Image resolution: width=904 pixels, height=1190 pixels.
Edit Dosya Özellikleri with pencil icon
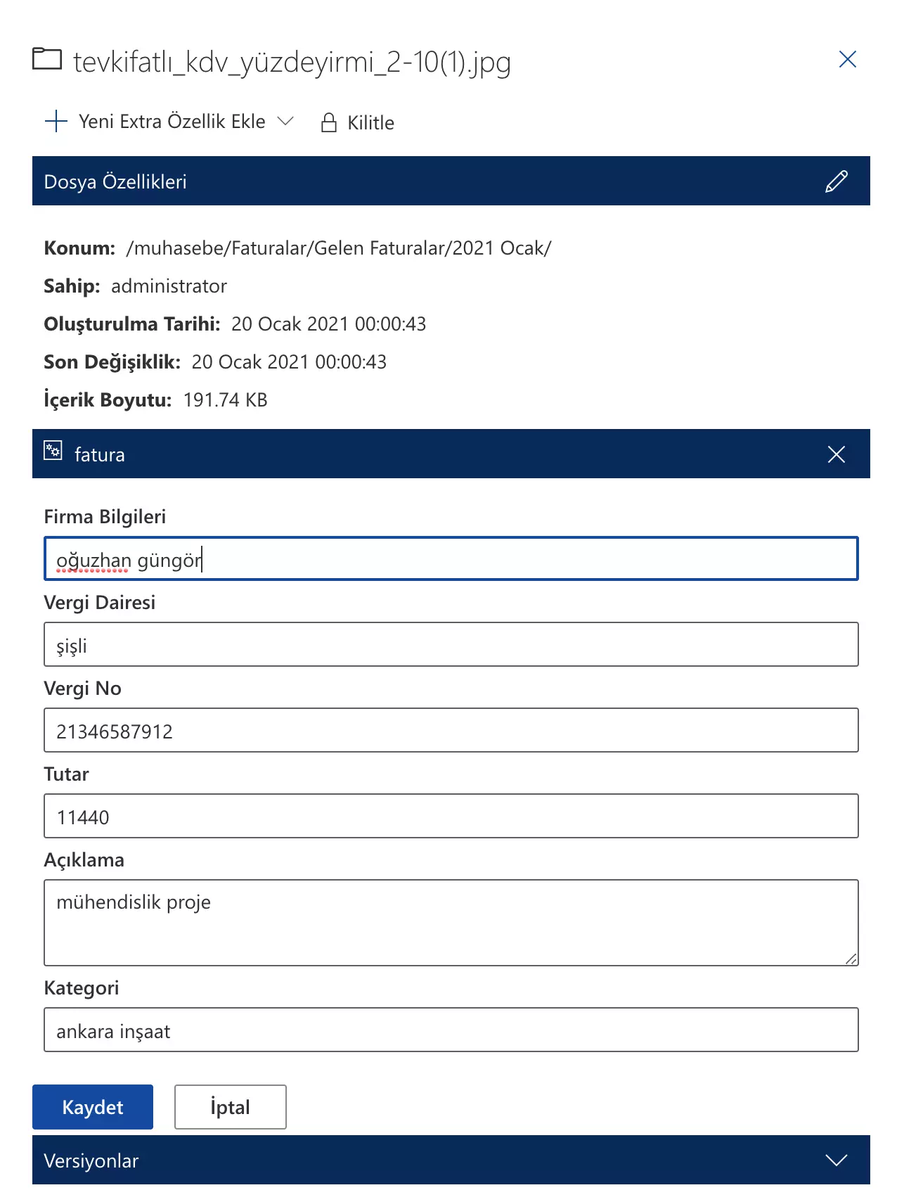click(x=837, y=181)
